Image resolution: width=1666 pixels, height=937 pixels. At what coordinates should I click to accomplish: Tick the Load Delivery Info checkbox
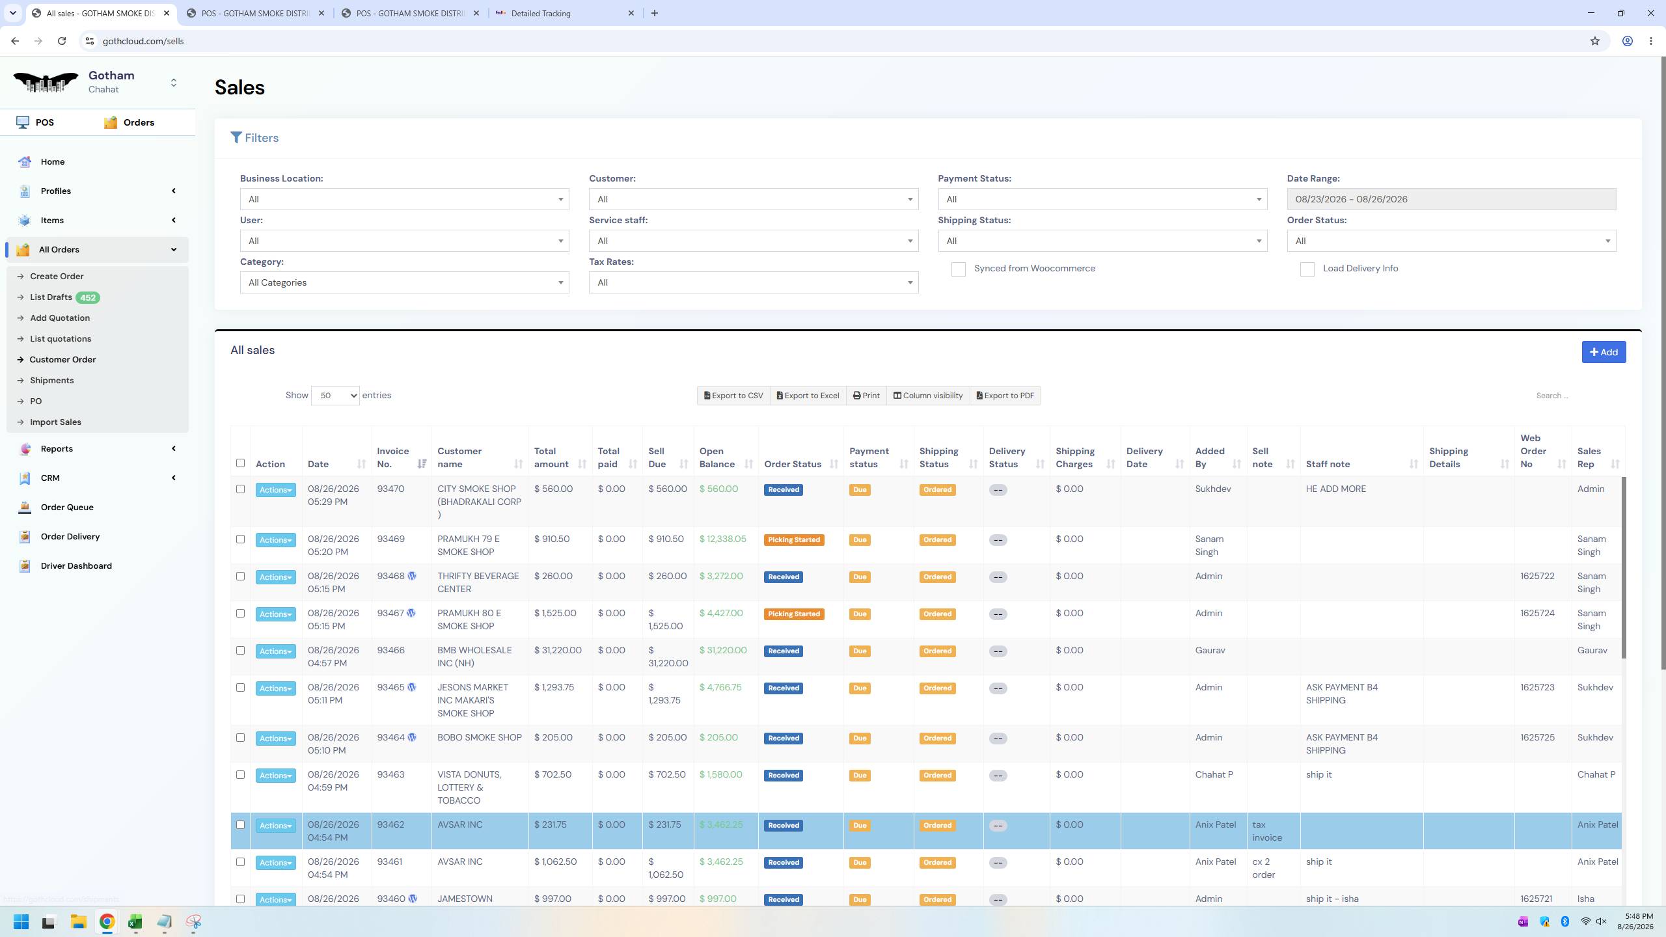(x=1307, y=269)
